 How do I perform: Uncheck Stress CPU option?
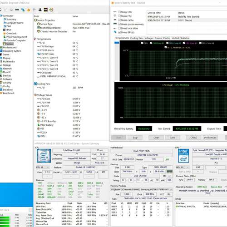click(119, 12)
